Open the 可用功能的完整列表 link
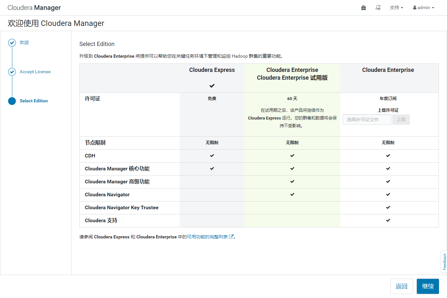Image resolution: width=447 pixels, height=298 pixels. [x=207, y=237]
